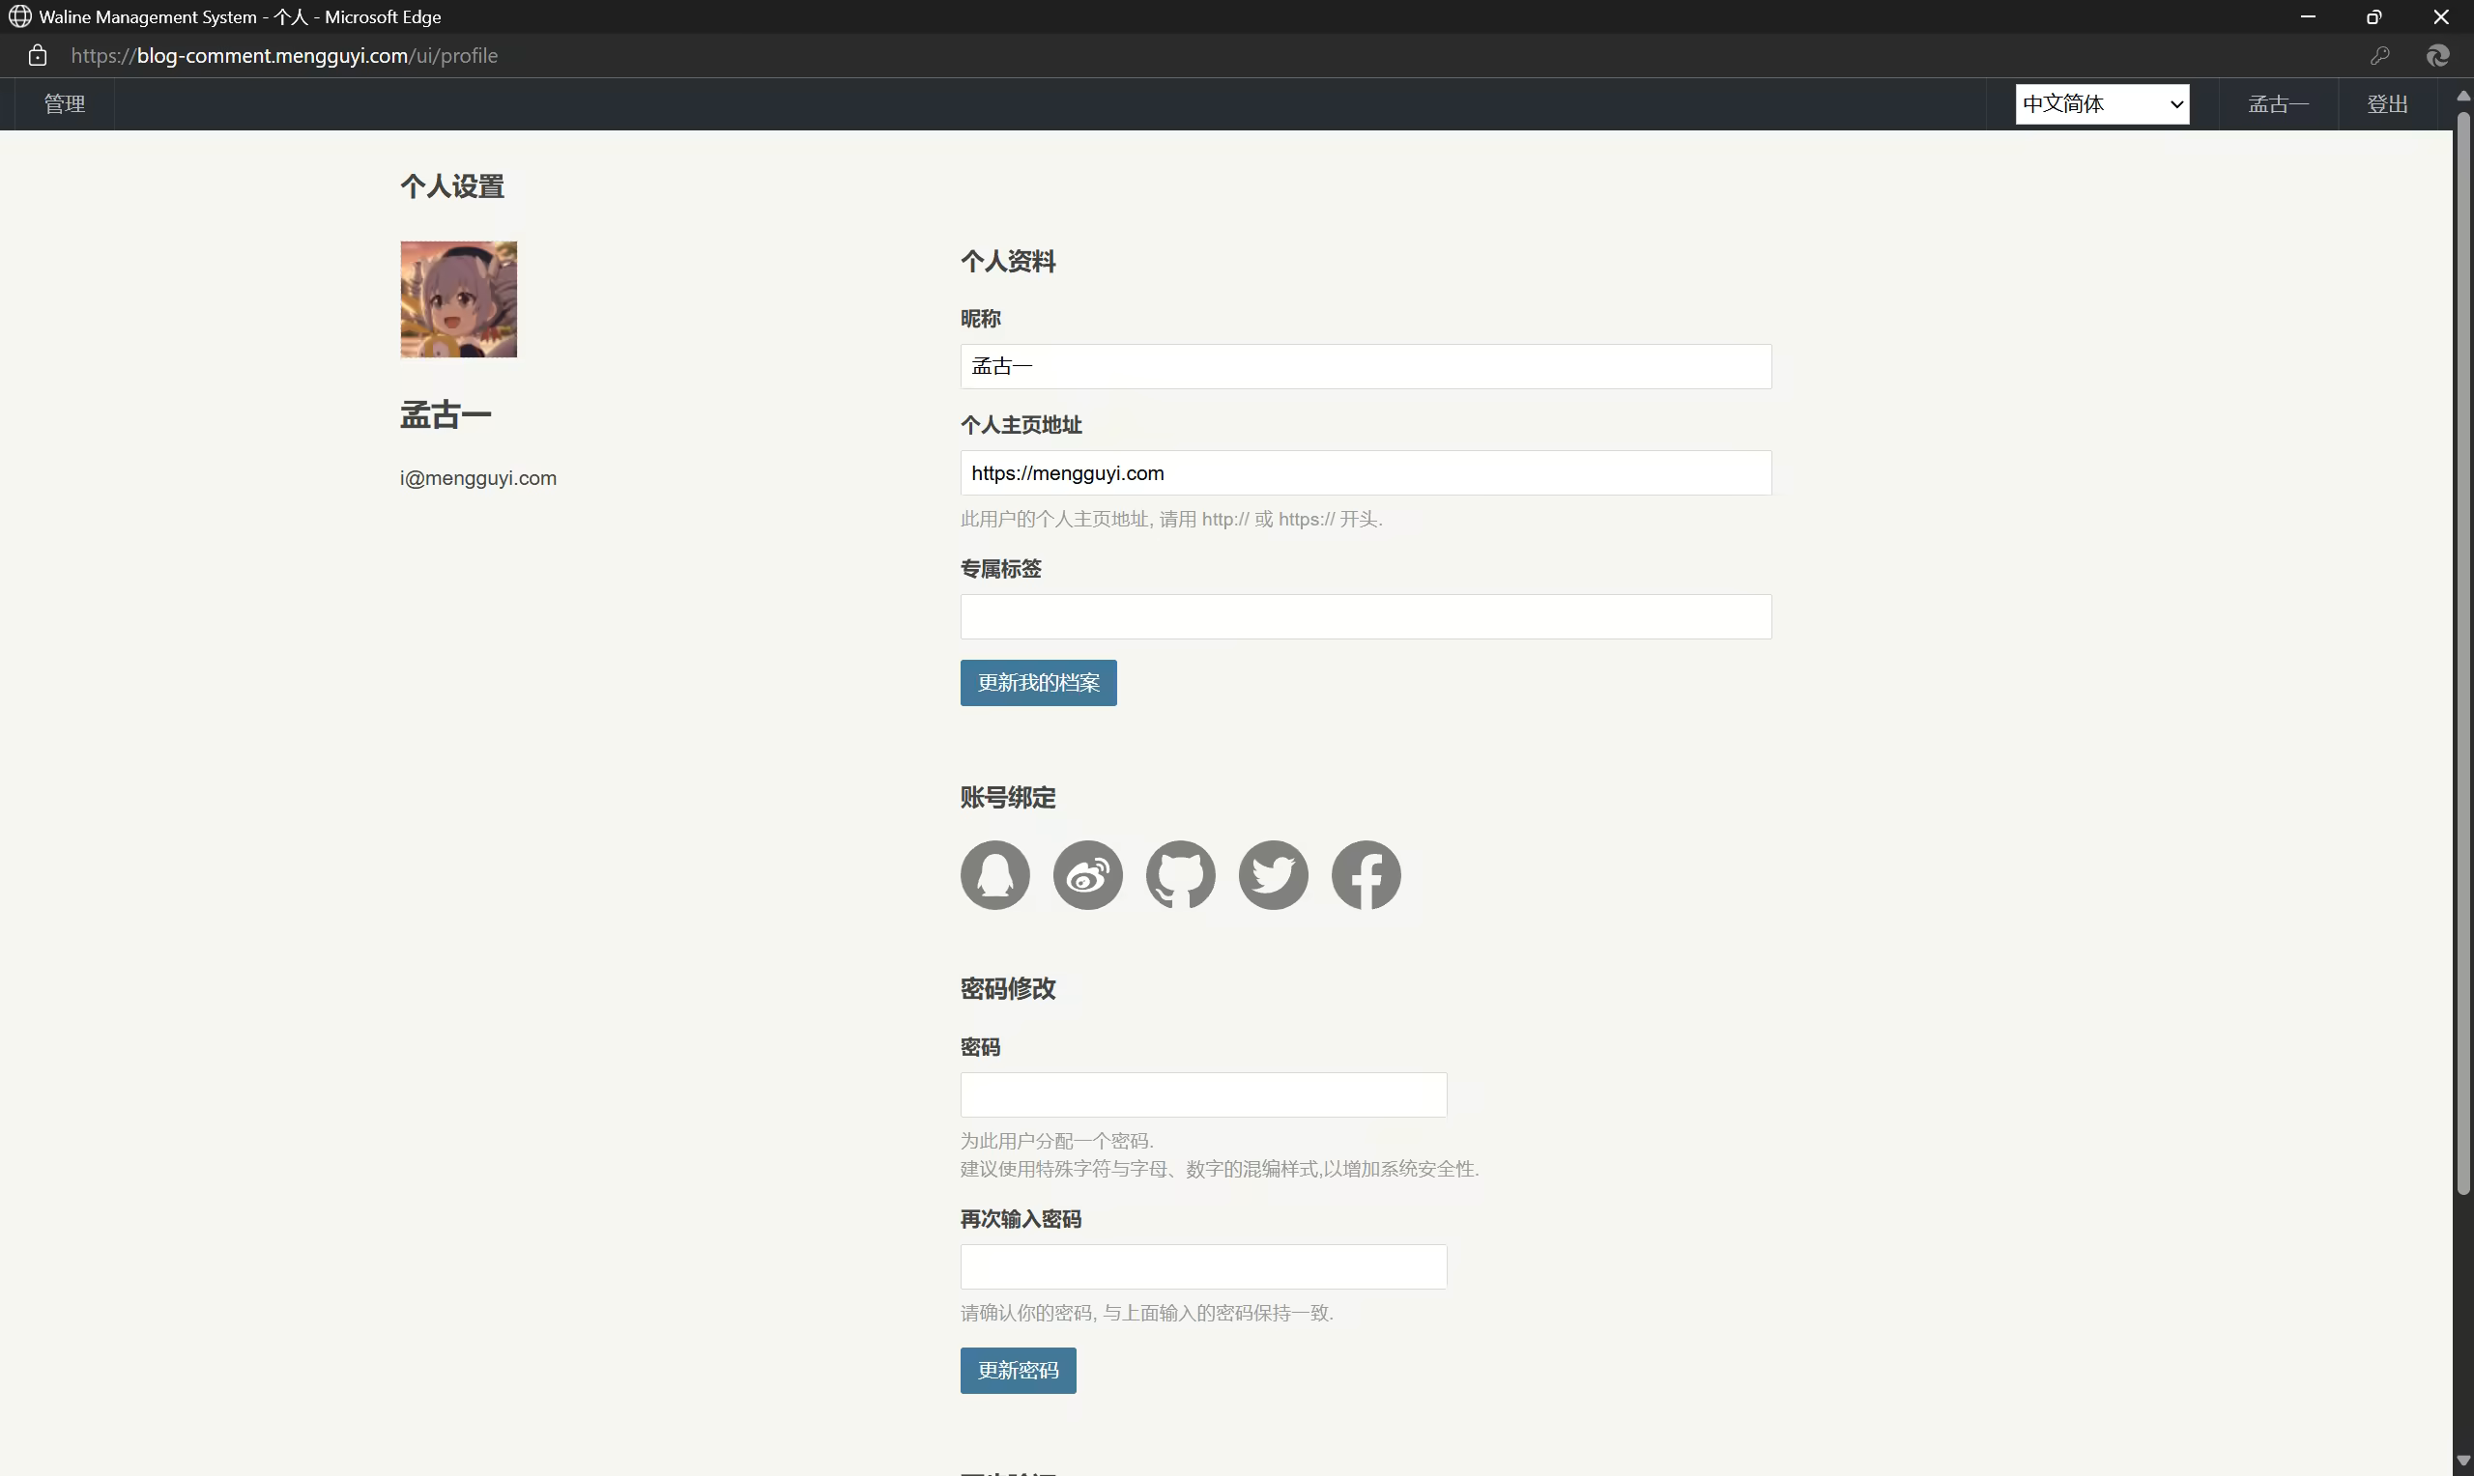Image resolution: width=2474 pixels, height=1476 pixels.
Task: Connect GitHub account icon
Action: (x=1180, y=875)
